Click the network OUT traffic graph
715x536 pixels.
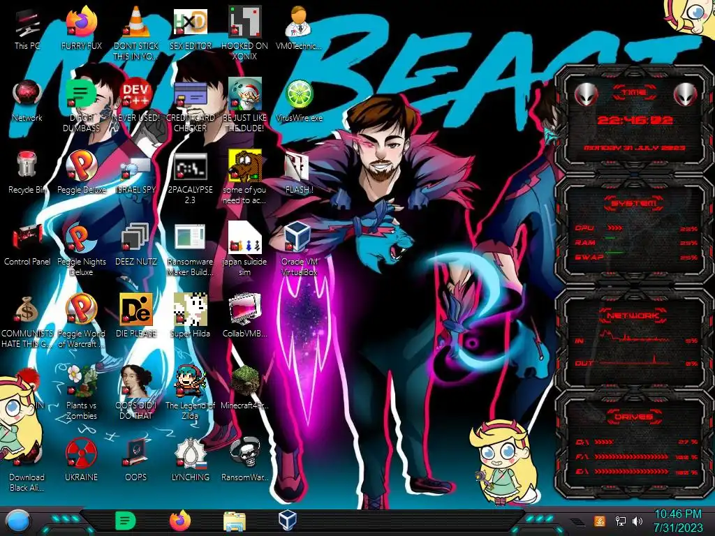tap(636, 360)
